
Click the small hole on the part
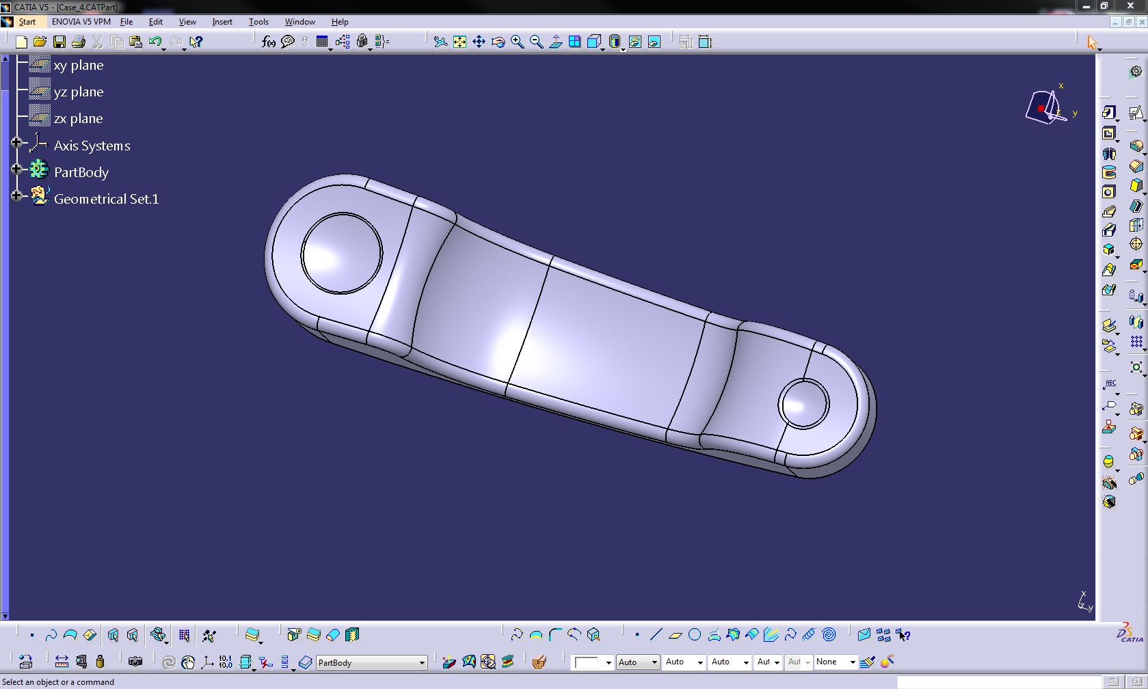803,404
